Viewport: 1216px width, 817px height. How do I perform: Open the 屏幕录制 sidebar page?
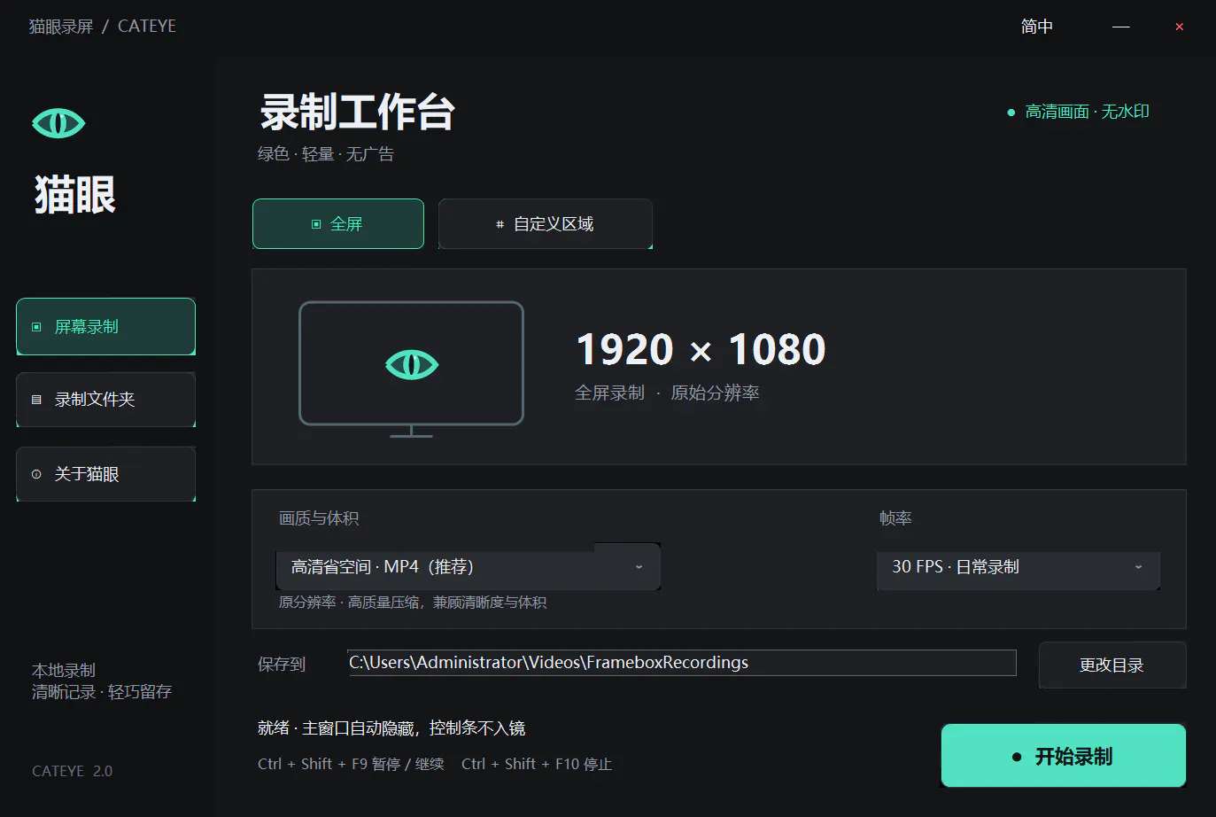[x=105, y=326]
